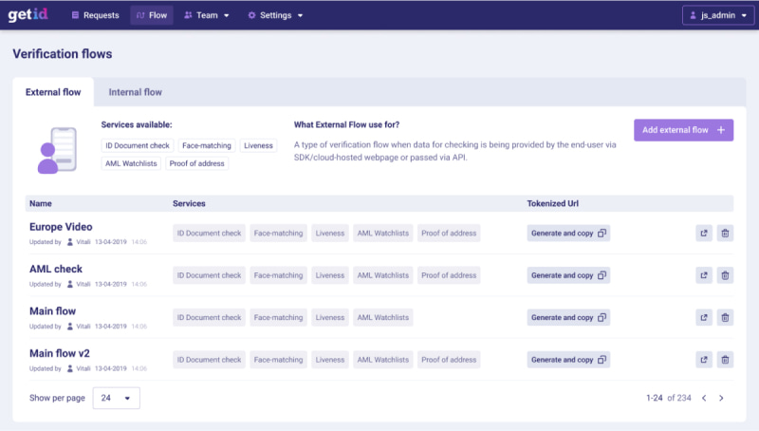Image resolution: width=759 pixels, height=431 pixels.
Task: Open Main flow v2 via external link icon
Action: click(x=704, y=360)
